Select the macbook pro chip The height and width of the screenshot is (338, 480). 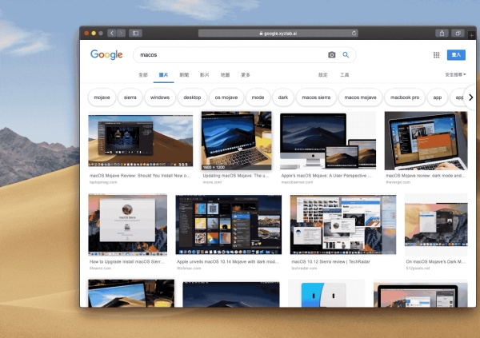click(405, 97)
